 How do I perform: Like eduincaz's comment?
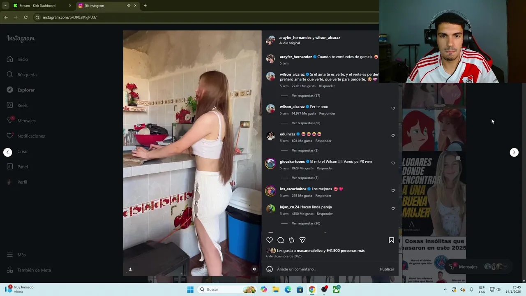point(393,136)
